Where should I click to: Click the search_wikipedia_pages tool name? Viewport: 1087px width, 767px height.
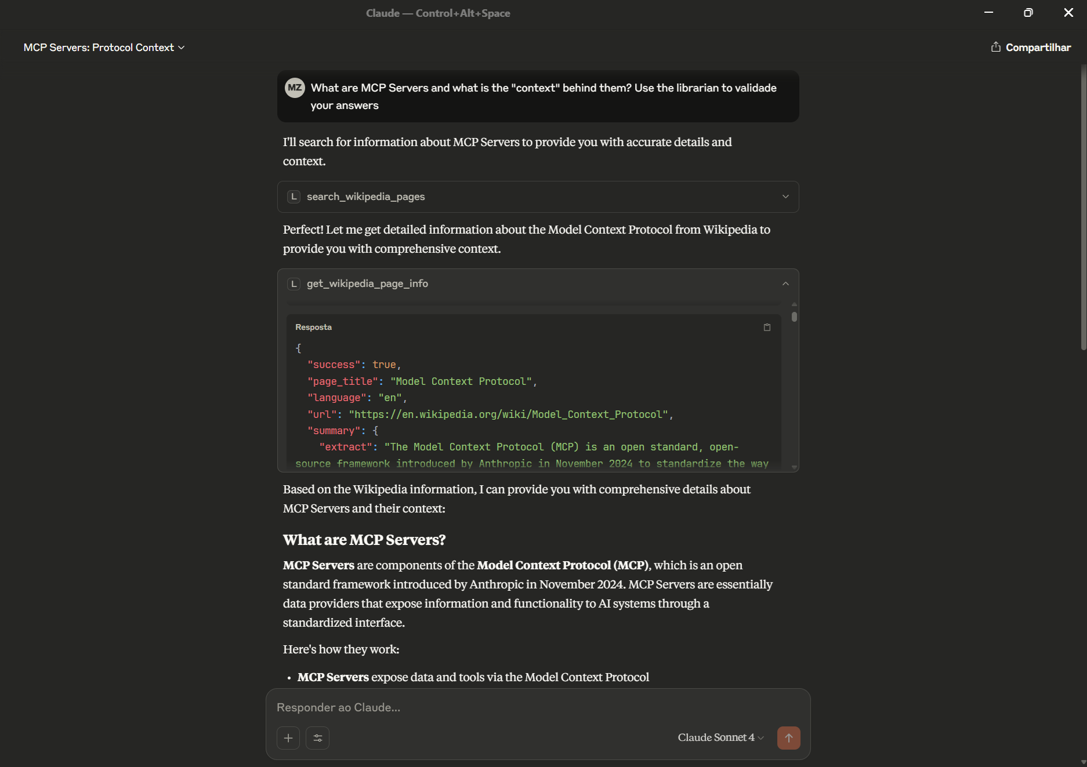[365, 197]
